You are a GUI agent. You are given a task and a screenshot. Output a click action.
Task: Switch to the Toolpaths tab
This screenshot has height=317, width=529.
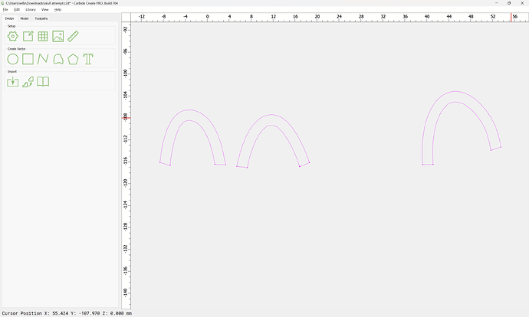[41, 18]
